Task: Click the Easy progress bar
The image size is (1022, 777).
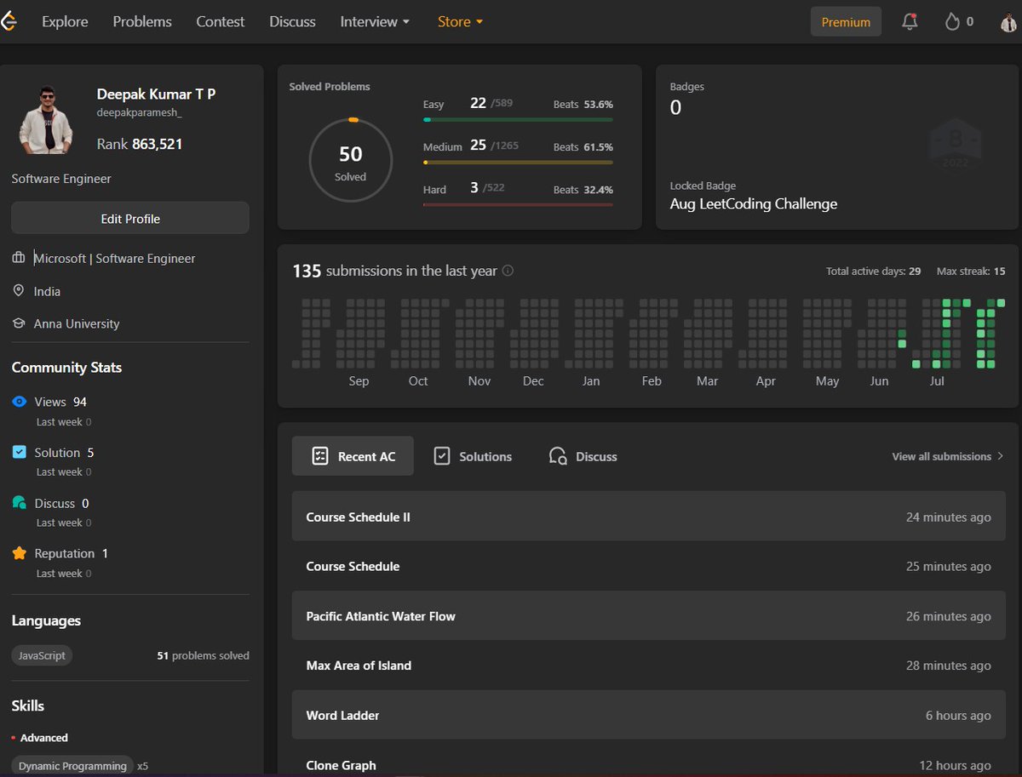Action: click(518, 120)
